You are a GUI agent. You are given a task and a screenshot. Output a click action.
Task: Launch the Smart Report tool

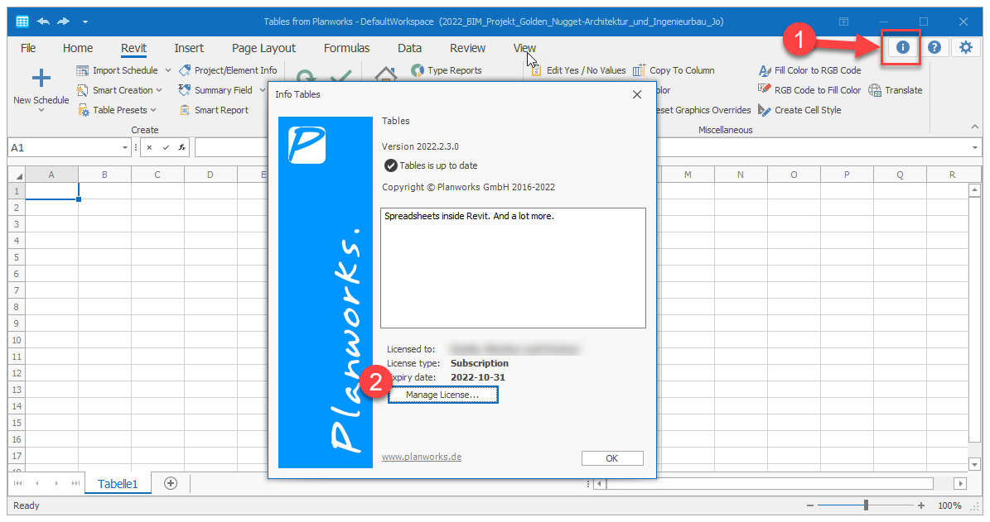[214, 110]
